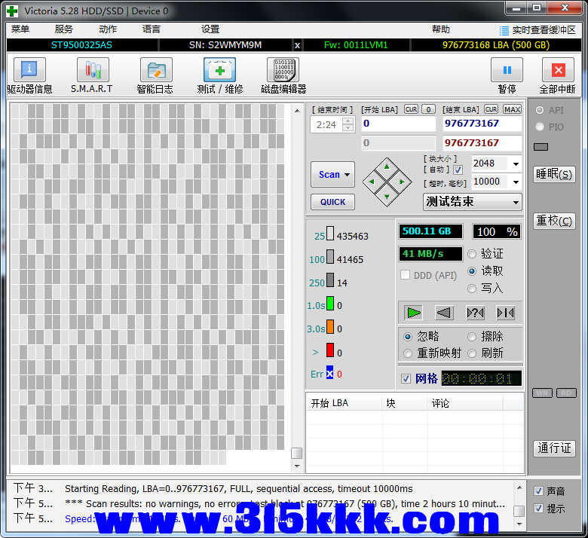The width and height of the screenshot is (588, 538).
Task: Open the 磁盘编辑器 disk editor icon
Action: (283, 70)
